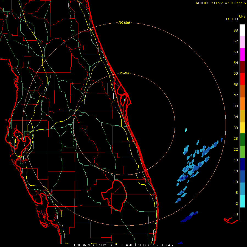Screen dimensions: 247x247
Task: Click the 34 value on the legend
Action: tap(236, 117)
